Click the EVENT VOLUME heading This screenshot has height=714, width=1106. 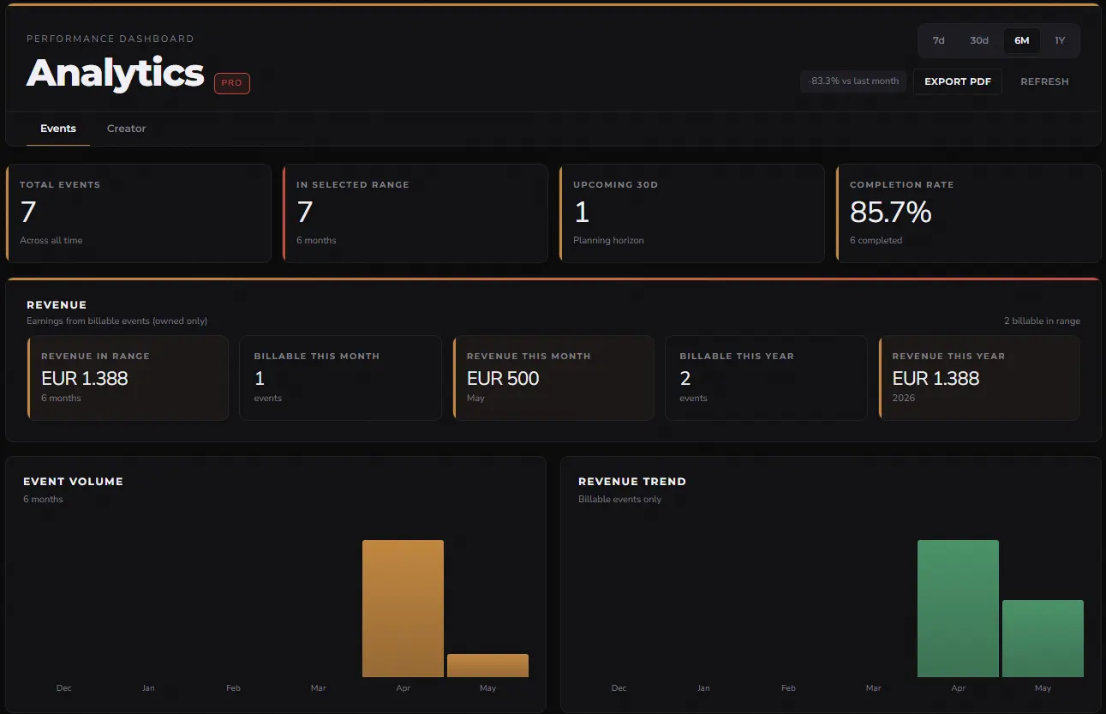tap(73, 482)
